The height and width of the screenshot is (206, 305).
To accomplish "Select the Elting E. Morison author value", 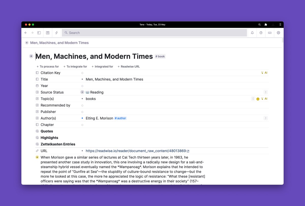I will (x=99, y=118).
